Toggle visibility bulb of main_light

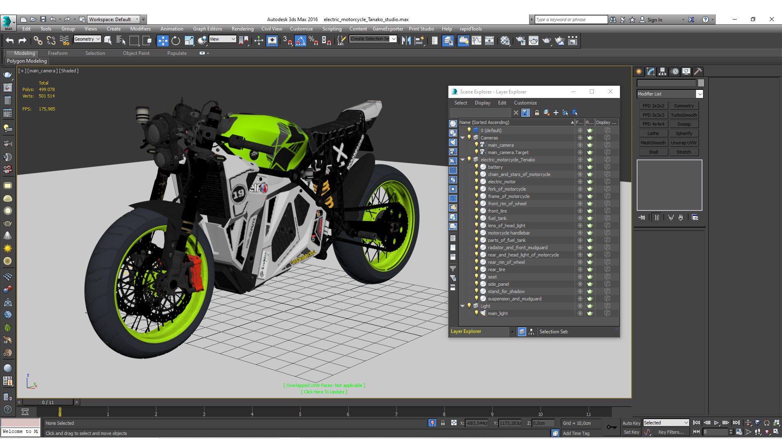pos(476,313)
